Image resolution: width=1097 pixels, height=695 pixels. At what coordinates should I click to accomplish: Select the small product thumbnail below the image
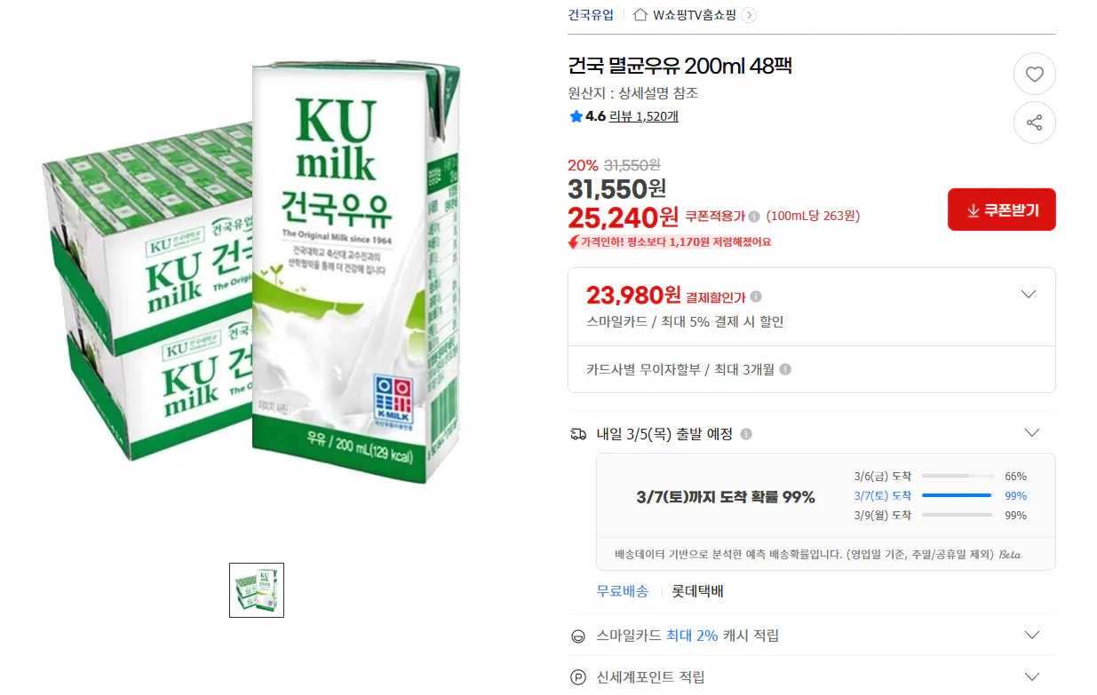(256, 589)
